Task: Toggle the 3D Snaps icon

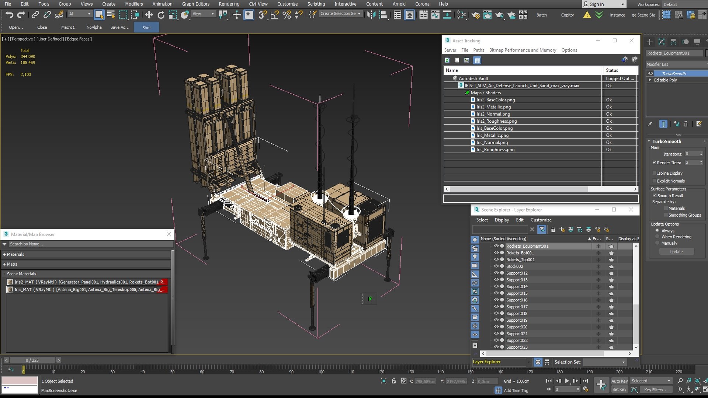Action: coord(262,15)
